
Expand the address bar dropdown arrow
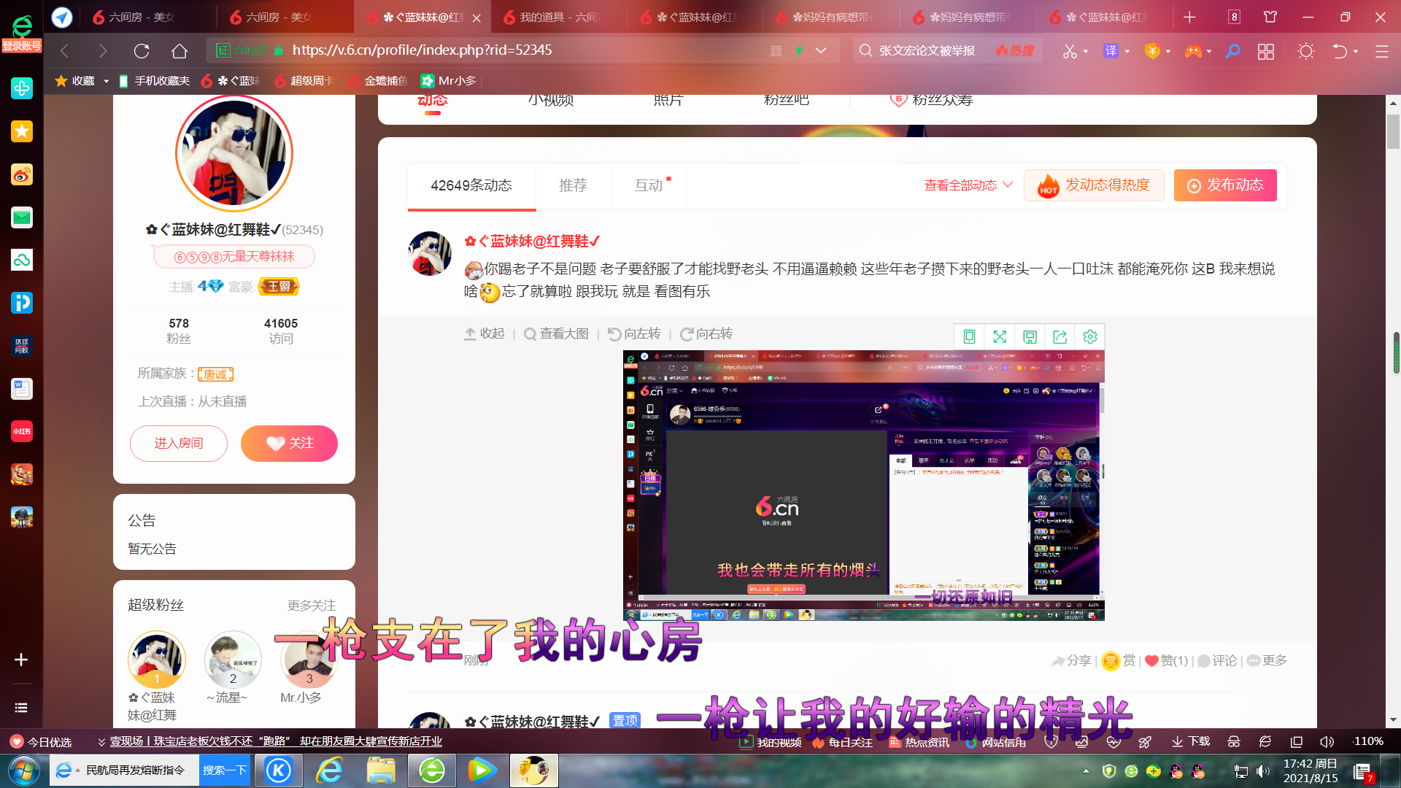click(x=821, y=50)
